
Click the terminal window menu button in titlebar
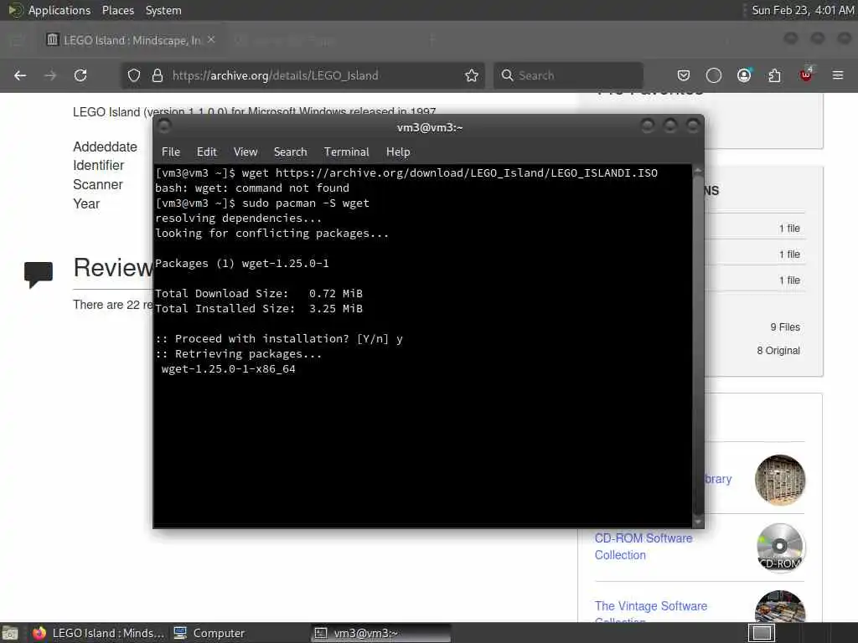coord(163,127)
